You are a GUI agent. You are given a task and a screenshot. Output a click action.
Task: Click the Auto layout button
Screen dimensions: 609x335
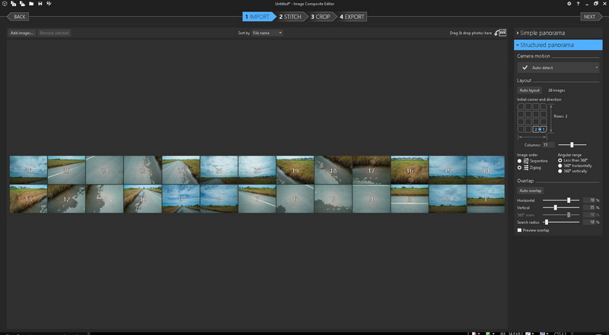point(529,90)
